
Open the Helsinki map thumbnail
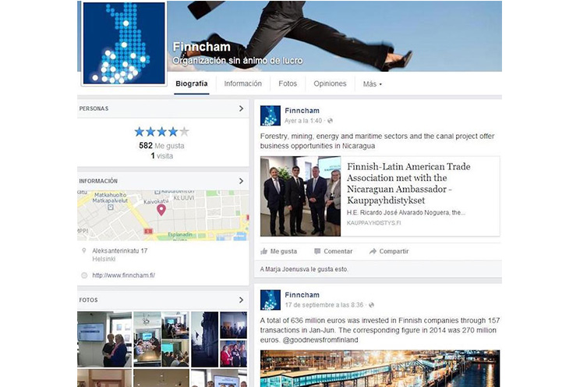click(x=163, y=215)
